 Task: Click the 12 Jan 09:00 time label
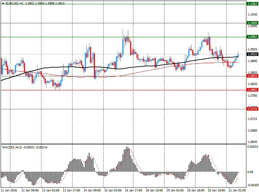(30, 190)
